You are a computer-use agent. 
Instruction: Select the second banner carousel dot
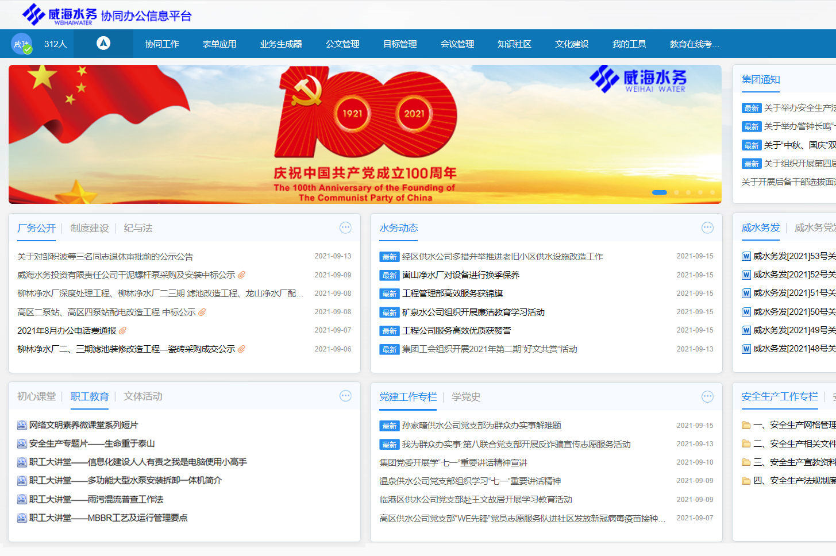[676, 192]
